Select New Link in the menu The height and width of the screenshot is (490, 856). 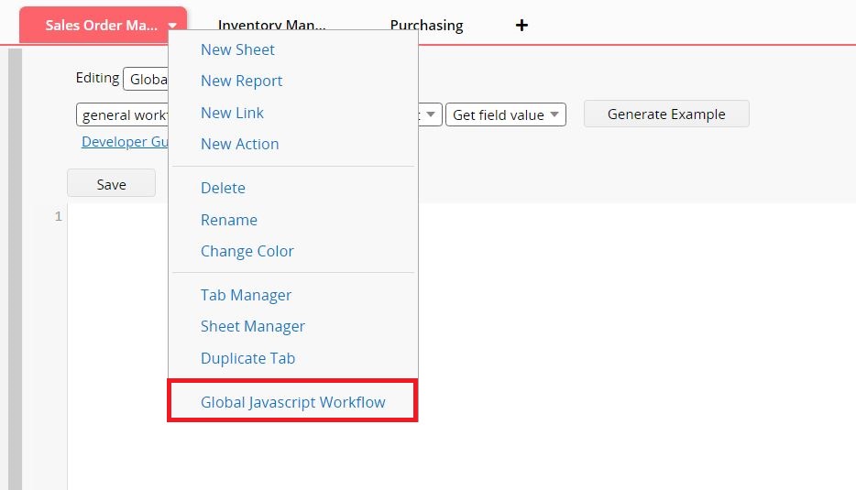click(232, 113)
